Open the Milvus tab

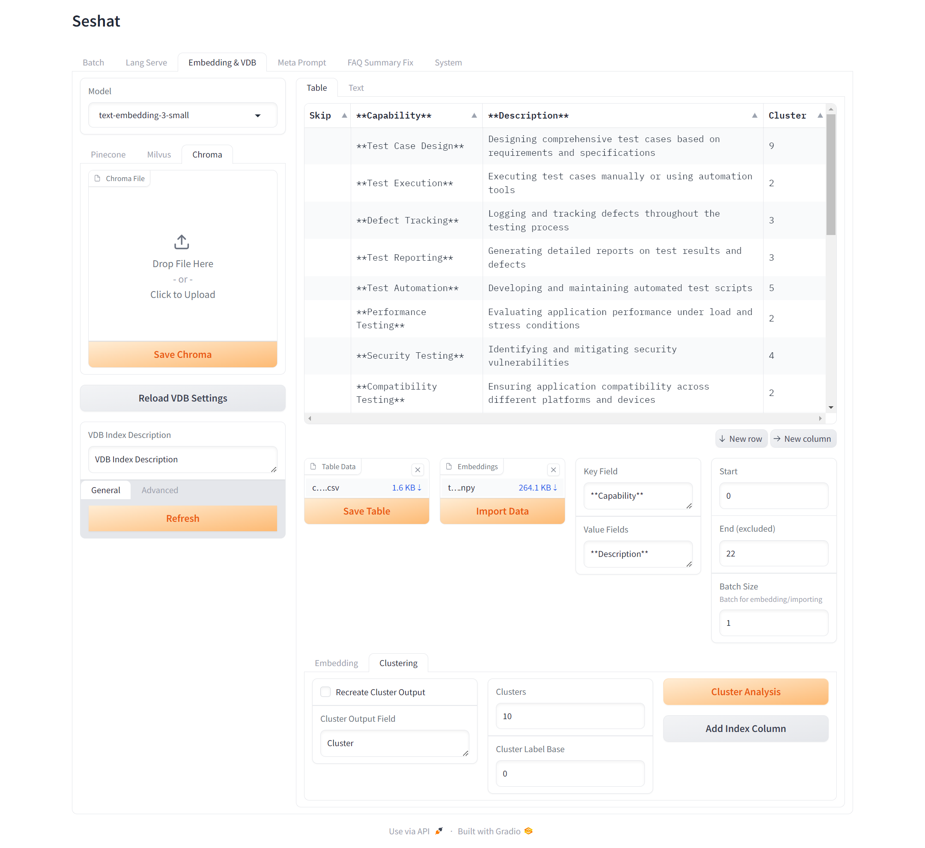[x=159, y=155]
